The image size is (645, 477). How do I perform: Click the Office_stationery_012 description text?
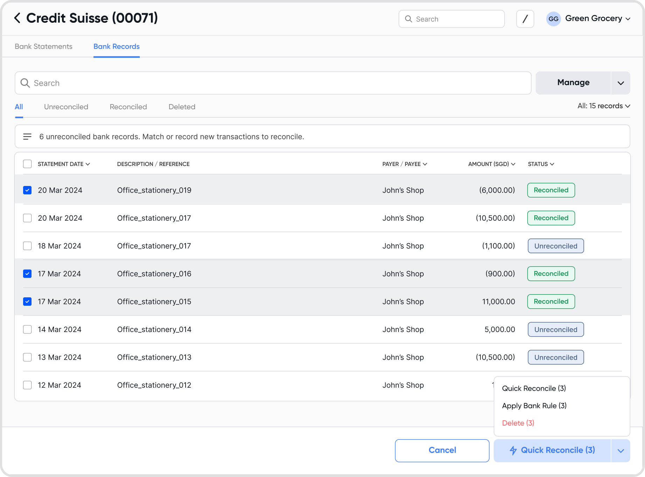[x=154, y=385]
